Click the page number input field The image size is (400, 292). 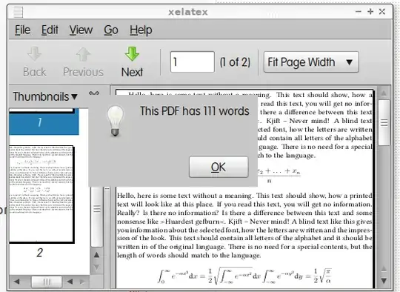click(193, 62)
